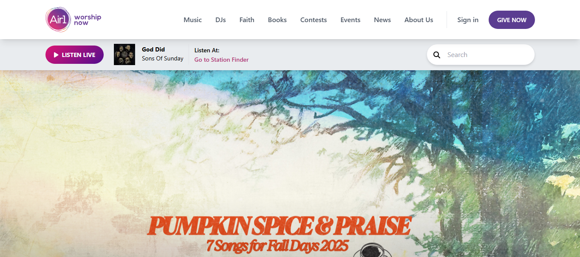Open the Music menu
This screenshot has height=257, width=580.
[x=192, y=20]
